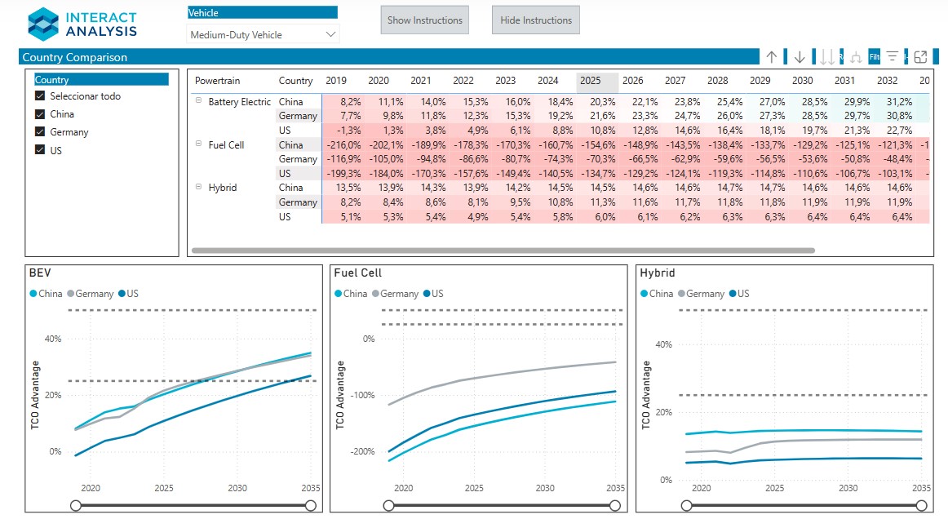
Task: Click the expand all levels fork icon
Action: [856, 57]
